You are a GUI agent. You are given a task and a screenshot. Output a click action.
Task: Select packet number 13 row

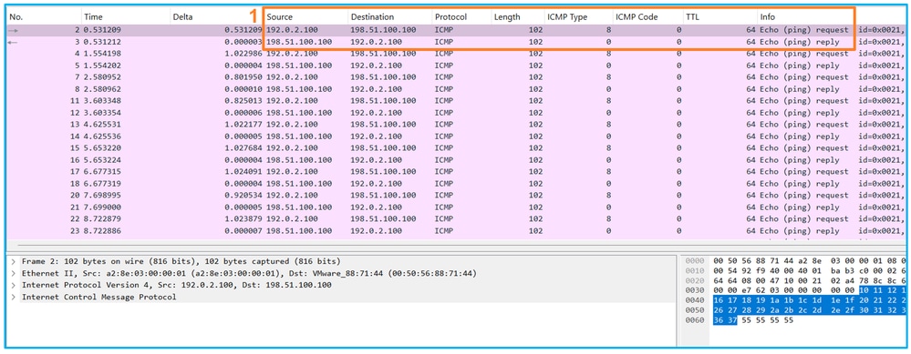(456, 125)
